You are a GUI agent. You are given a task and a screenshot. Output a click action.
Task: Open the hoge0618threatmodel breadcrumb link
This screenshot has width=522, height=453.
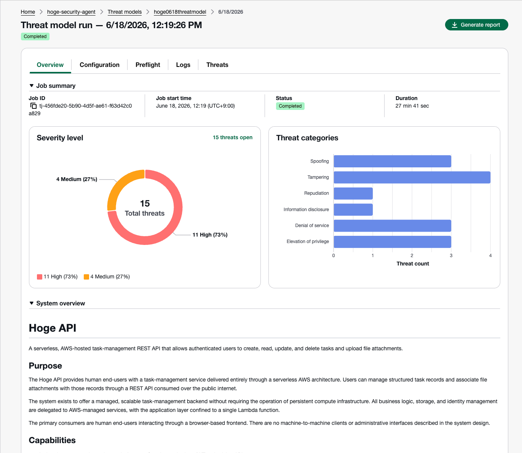click(180, 12)
